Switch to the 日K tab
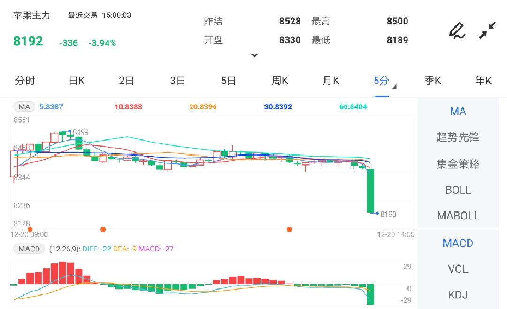 point(77,81)
